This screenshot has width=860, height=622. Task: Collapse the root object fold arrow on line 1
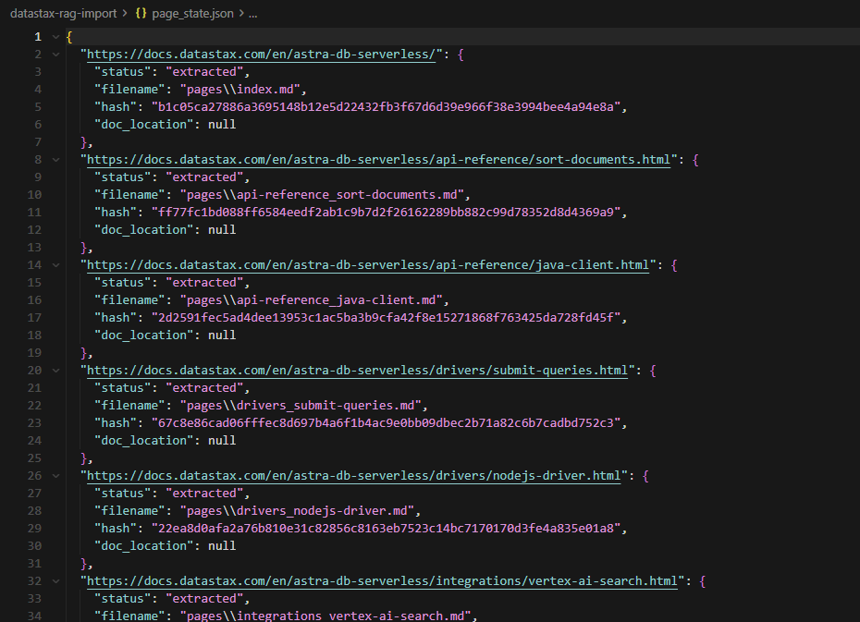tap(55, 37)
